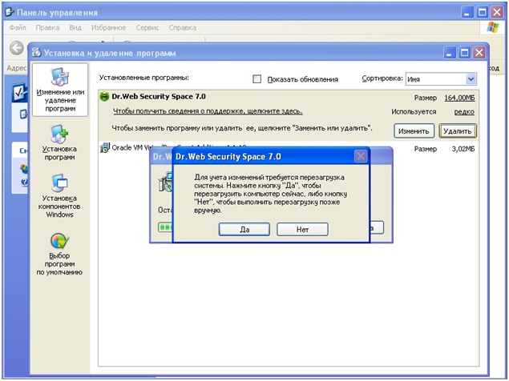Click the Oracle VM VirtualBox entry icon

click(104, 148)
